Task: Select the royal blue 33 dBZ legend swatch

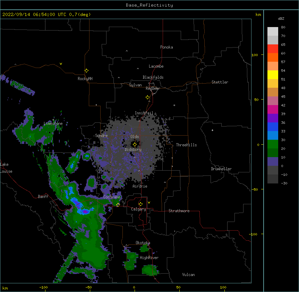Action: [273, 127]
